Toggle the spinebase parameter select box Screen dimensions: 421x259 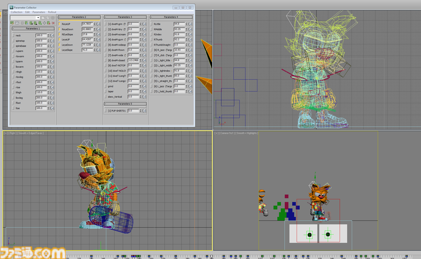point(13,46)
